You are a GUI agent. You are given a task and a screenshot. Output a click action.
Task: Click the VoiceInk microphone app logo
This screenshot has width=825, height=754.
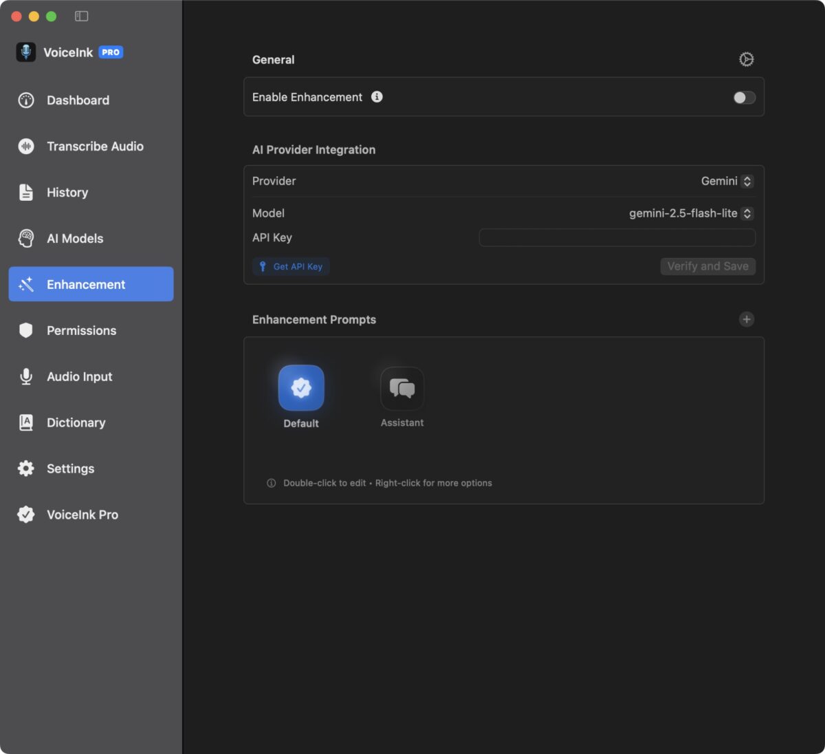[26, 52]
